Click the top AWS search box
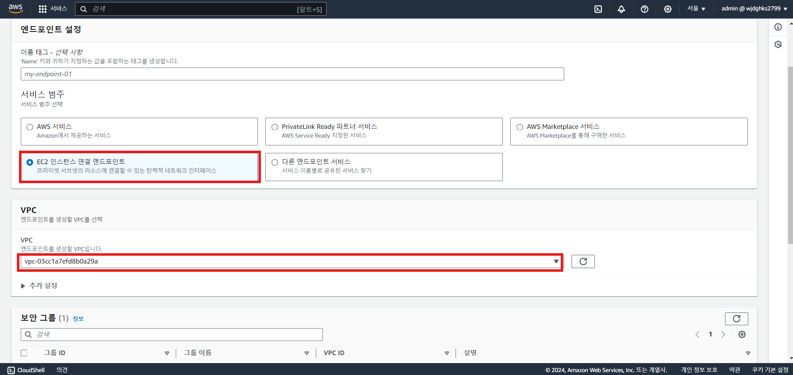This screenshot has height=375, width=793. [x=201, y=9]
